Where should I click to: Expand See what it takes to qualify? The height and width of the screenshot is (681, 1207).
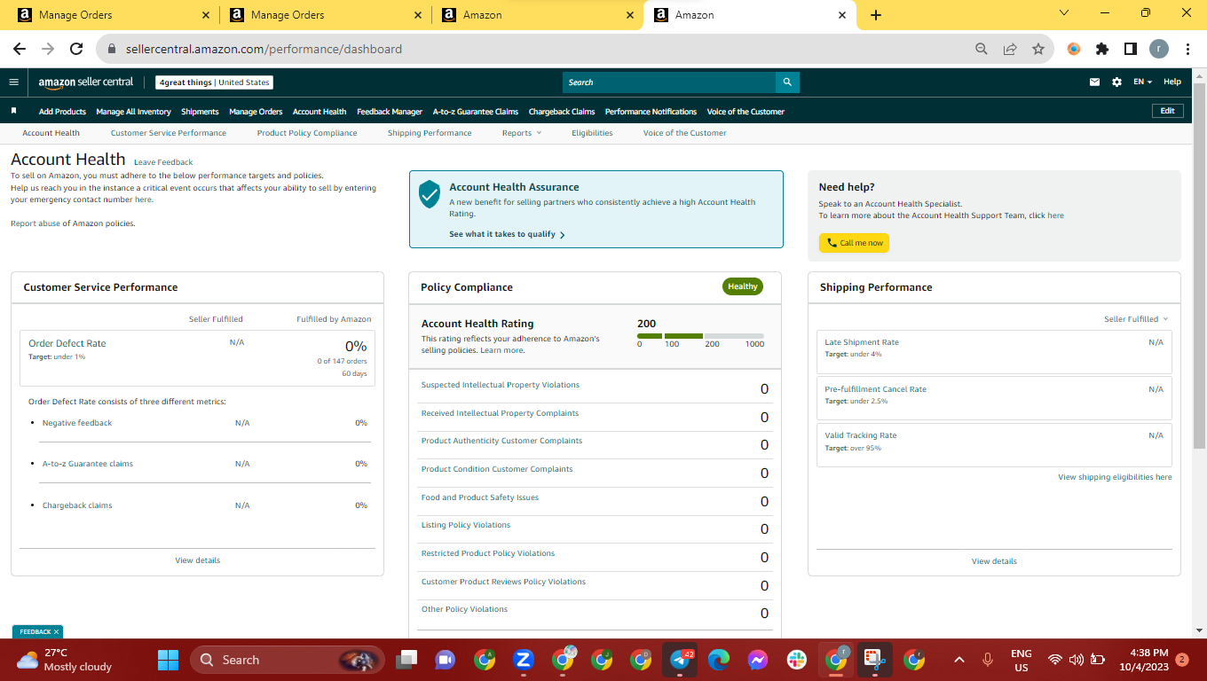click(507, 234)
